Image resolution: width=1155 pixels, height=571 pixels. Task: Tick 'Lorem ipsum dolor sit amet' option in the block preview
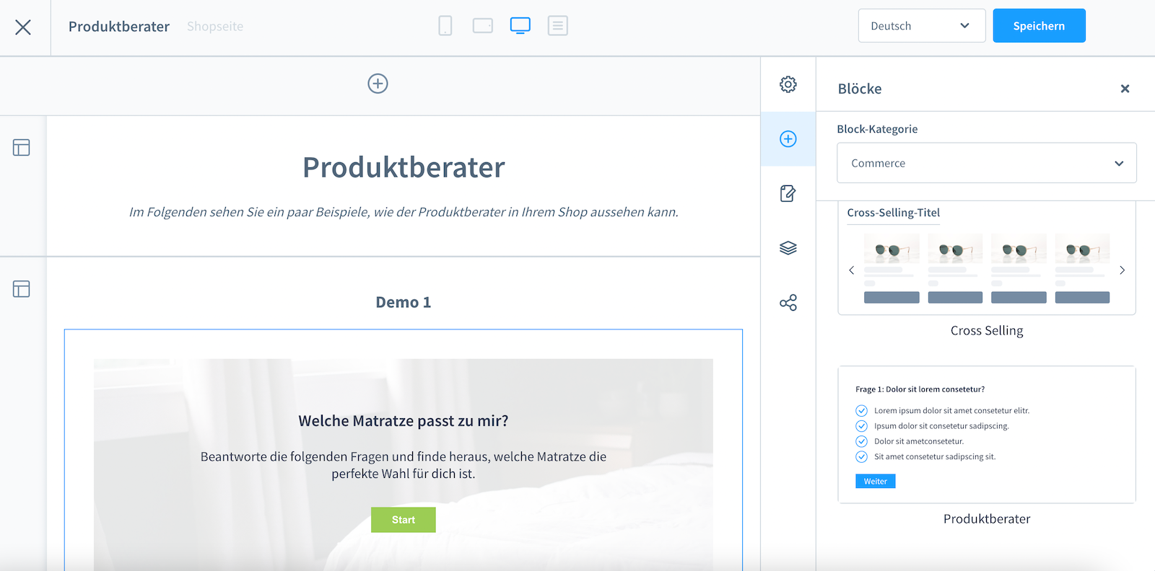point(861,411)
